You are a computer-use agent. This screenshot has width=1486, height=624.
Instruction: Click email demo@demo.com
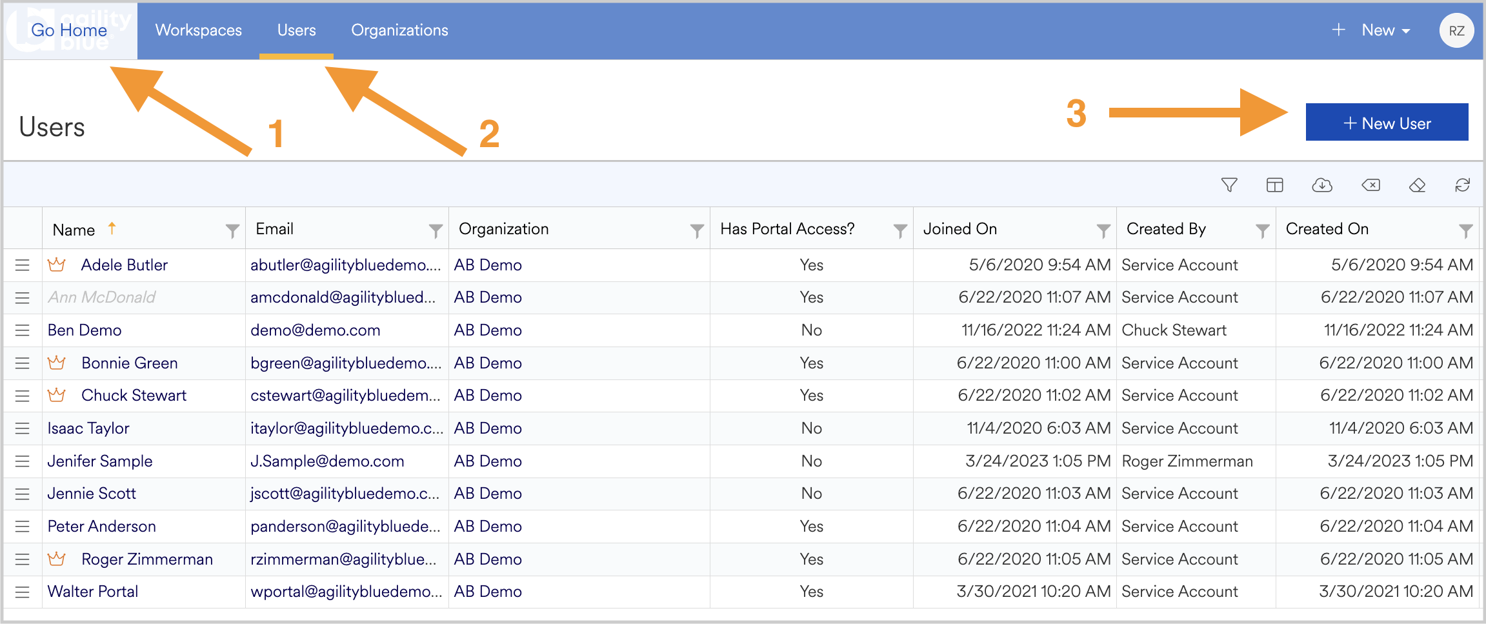(316, 330)
